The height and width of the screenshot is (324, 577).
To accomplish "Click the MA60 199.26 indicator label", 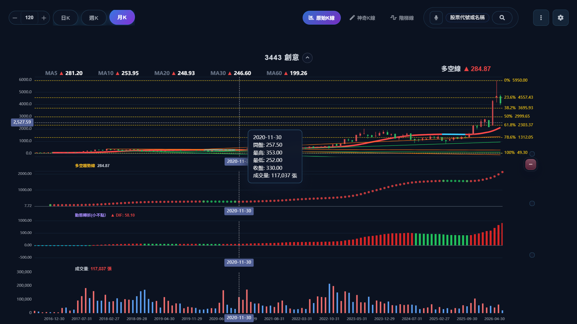I will [287, 73].
